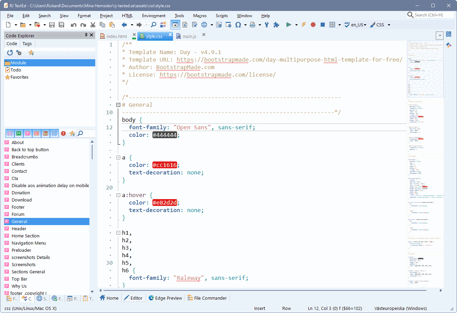The height and width of the screenshot is (313, 457).
Task: Click the Edge Preview button
Action: 165,298
